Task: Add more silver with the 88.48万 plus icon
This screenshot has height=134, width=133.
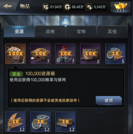Action: click(67, 7)
